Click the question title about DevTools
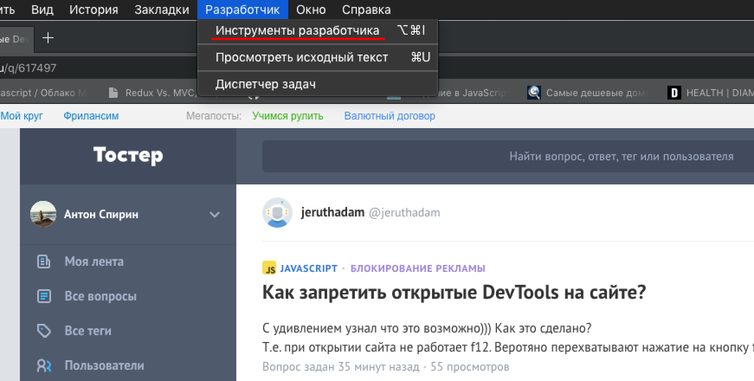 454,293
